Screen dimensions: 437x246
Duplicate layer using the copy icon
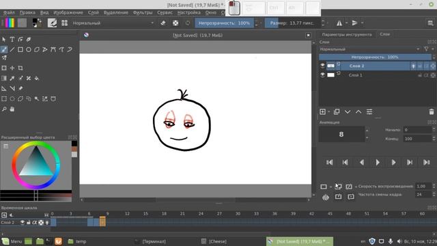click(x=337, y=112)
